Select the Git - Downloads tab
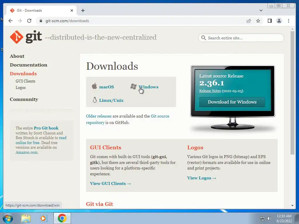The image size is (299, 224). (41, 10)
